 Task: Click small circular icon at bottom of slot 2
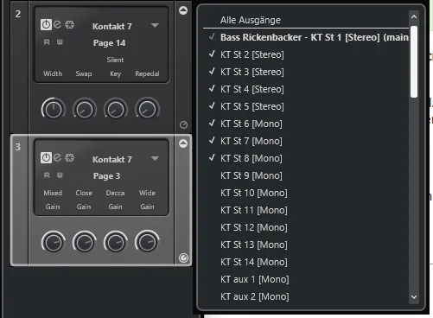click(x=183, y=124)
